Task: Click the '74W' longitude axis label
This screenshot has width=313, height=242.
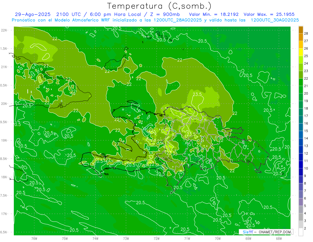Action: [95, 238]
